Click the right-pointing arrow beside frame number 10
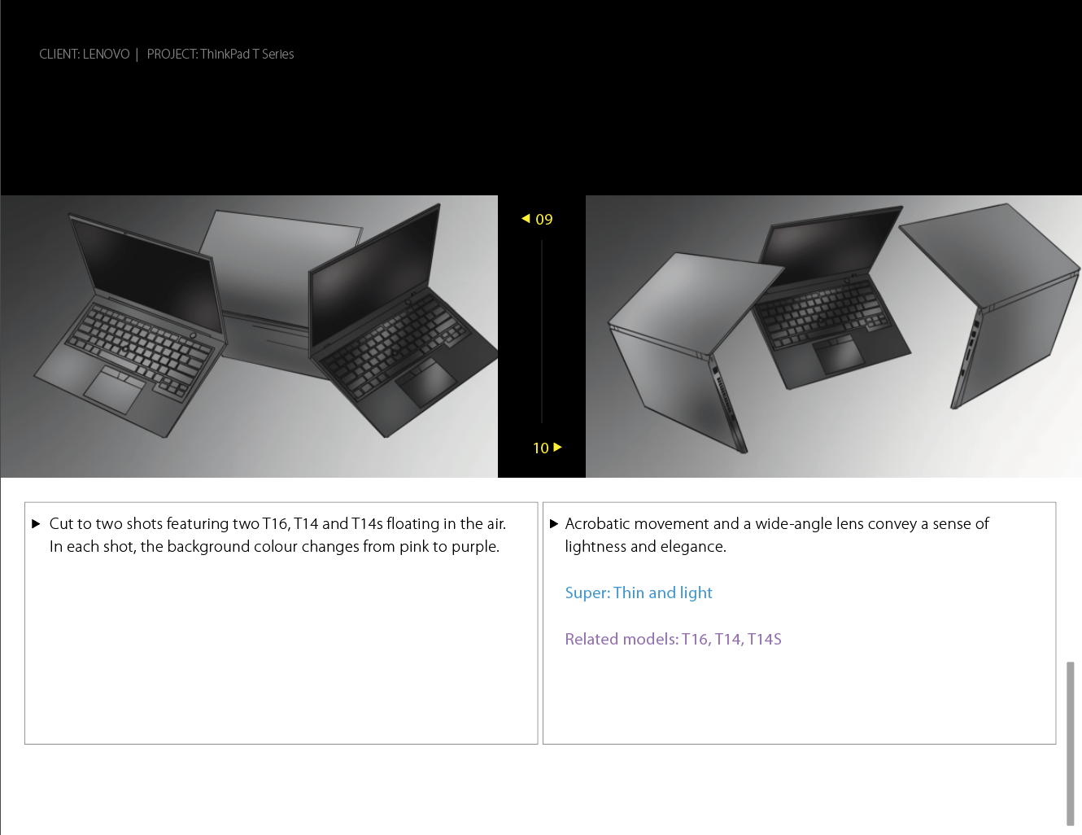Viewport: 1082px width, 835px height. (x=557, y=448)
